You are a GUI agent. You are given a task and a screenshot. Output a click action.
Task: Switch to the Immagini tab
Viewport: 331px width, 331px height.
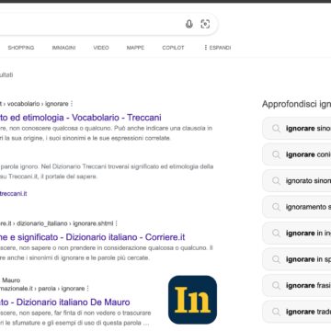click(x=63, y=48)
